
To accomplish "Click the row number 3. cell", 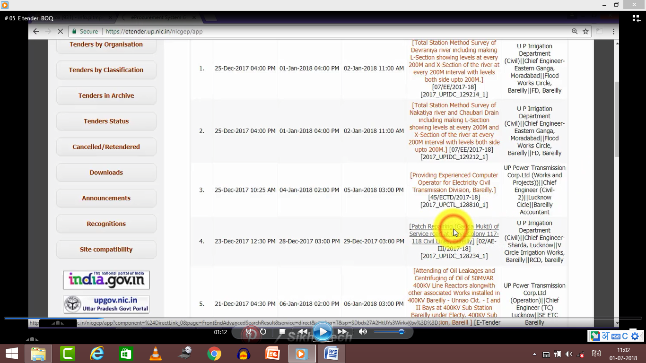I will coord(201,190).
